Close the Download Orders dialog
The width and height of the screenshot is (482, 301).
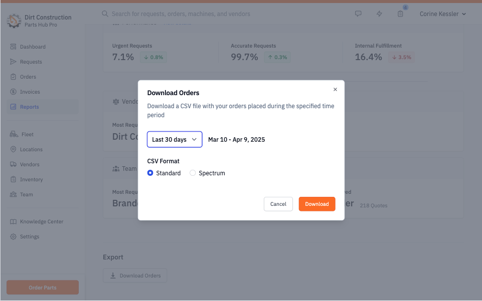335,90
